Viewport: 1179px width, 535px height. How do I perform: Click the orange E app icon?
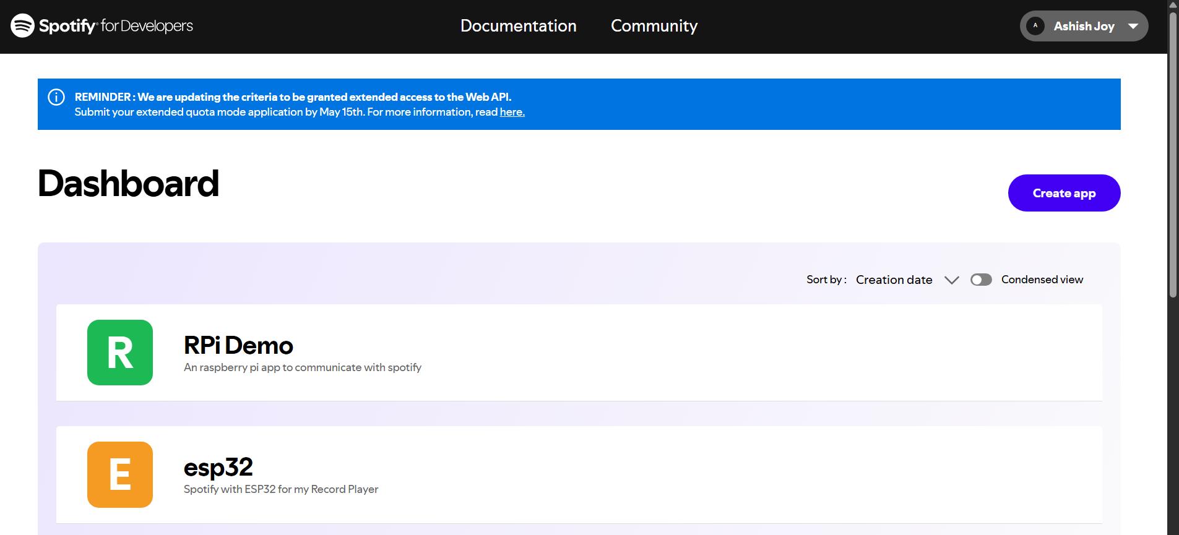click(120, 474)
